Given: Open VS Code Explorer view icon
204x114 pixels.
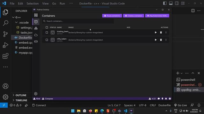Looking at the screenshot, I should pyautogui.click(x=5, y=12).
